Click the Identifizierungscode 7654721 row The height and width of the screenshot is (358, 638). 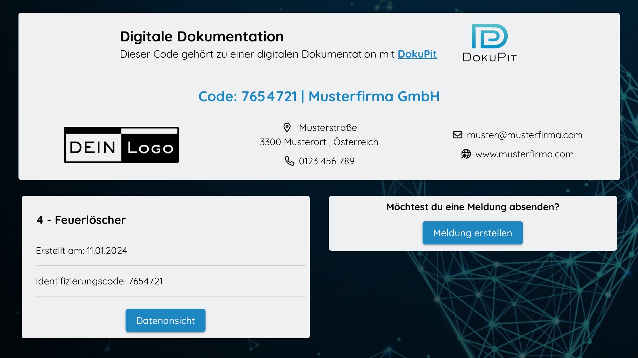pos(99,281)
